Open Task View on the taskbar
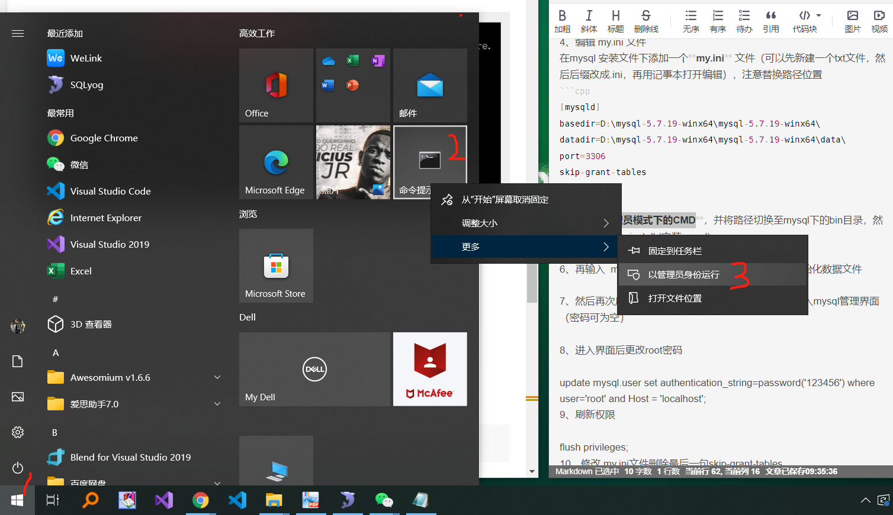This screenshot has width=893, height=515. tap(53, 500)
